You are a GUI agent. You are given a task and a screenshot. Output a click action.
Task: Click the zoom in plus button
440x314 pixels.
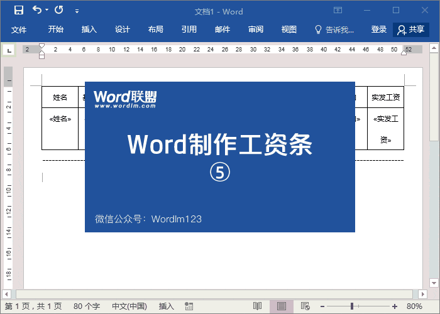[395, 306]
